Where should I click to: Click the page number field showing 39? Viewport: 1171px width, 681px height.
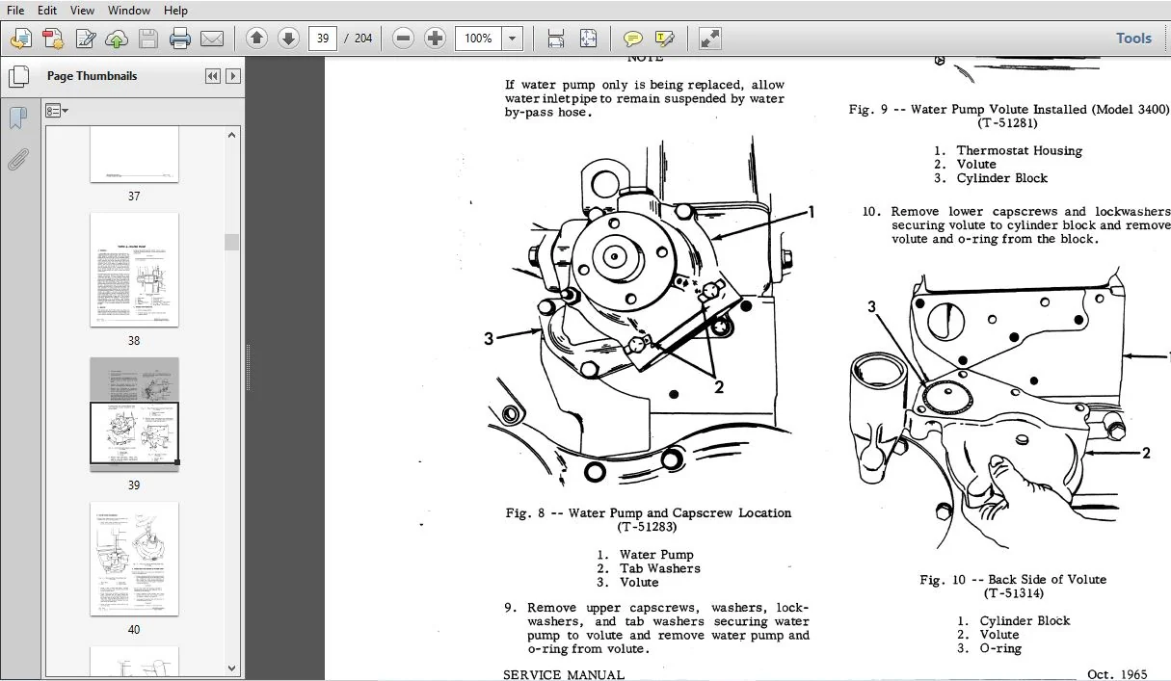[322, 39]
